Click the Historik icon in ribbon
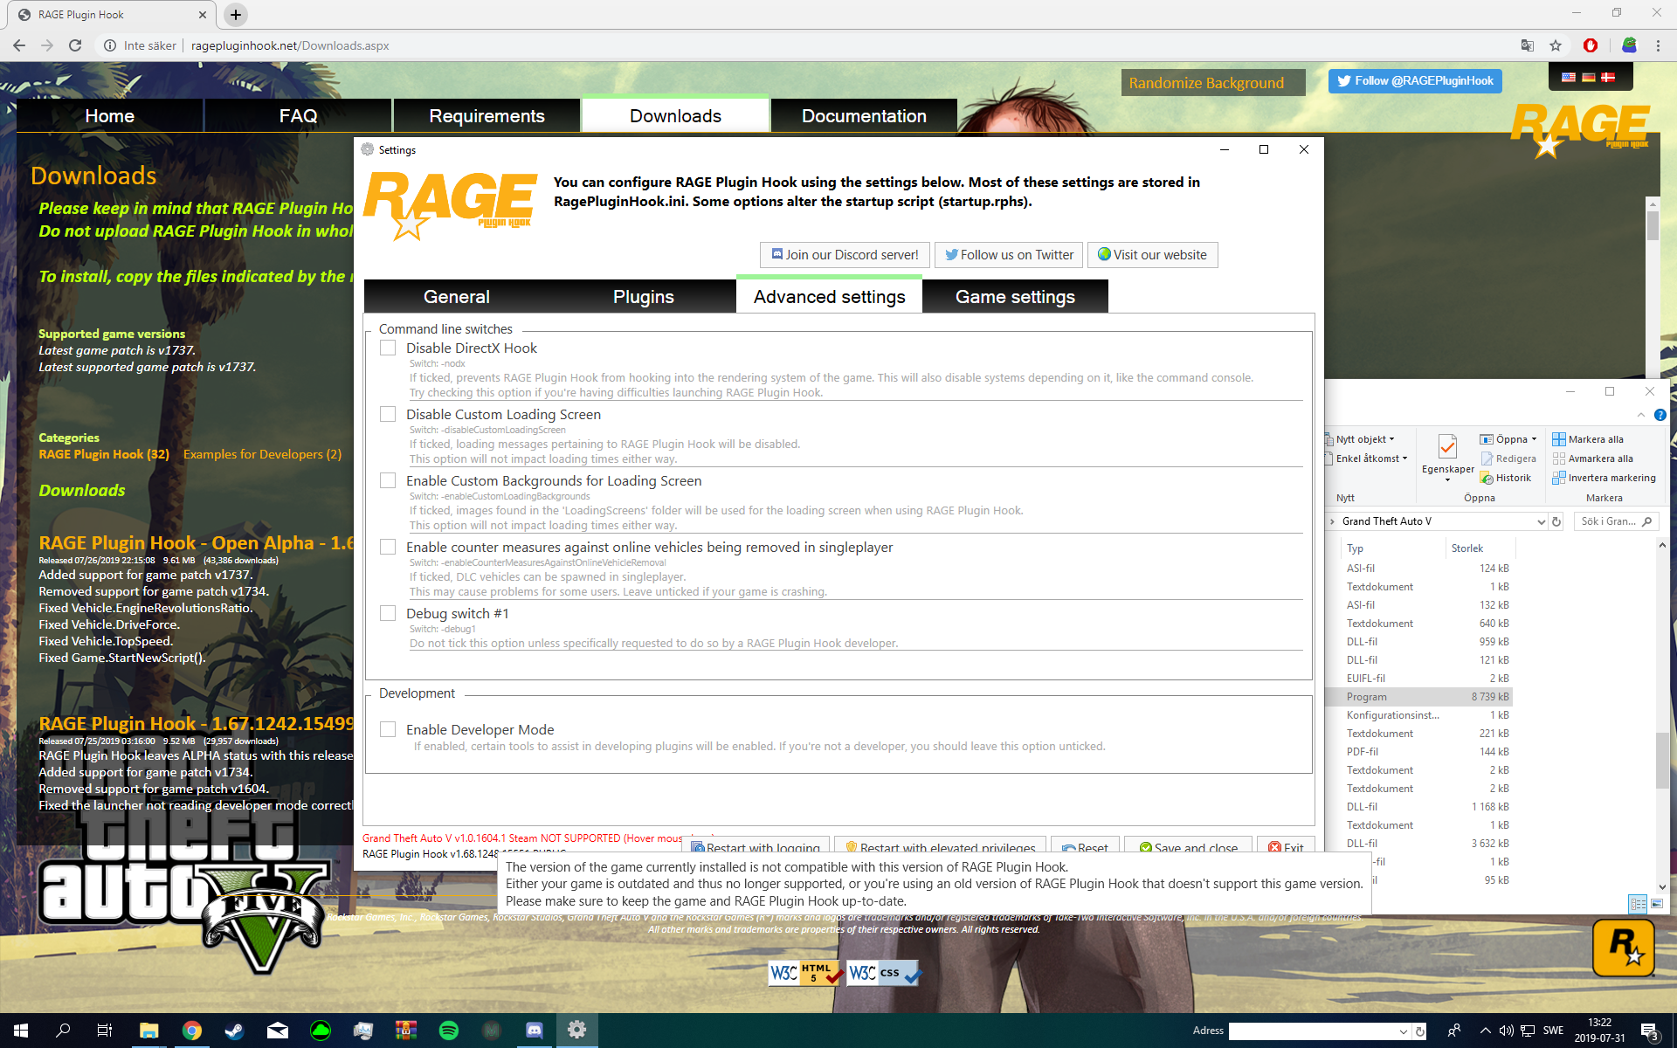This screenshot has height=1048, width=1677. (1487, 478)
